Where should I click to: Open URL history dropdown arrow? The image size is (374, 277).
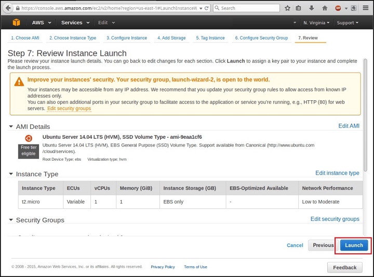201,8
